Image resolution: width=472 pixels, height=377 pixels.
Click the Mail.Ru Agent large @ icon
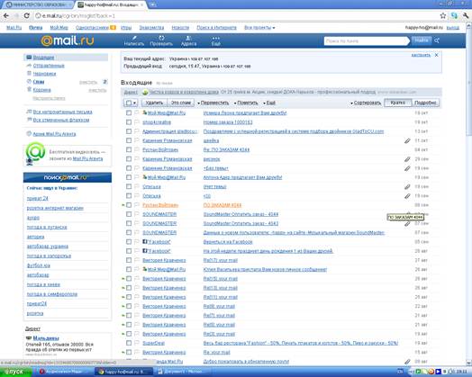point(35,152)
